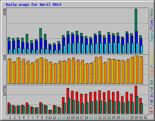Click the green weekend day 6 label
Image resolution: width=155 pixels, height=121 pixels.
click(33, 118)
